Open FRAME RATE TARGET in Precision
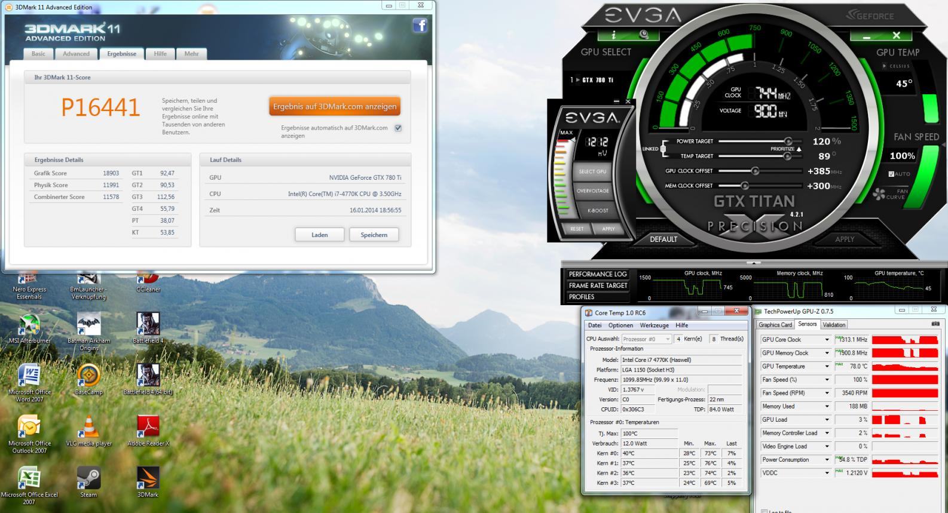 tap(598, 285)
